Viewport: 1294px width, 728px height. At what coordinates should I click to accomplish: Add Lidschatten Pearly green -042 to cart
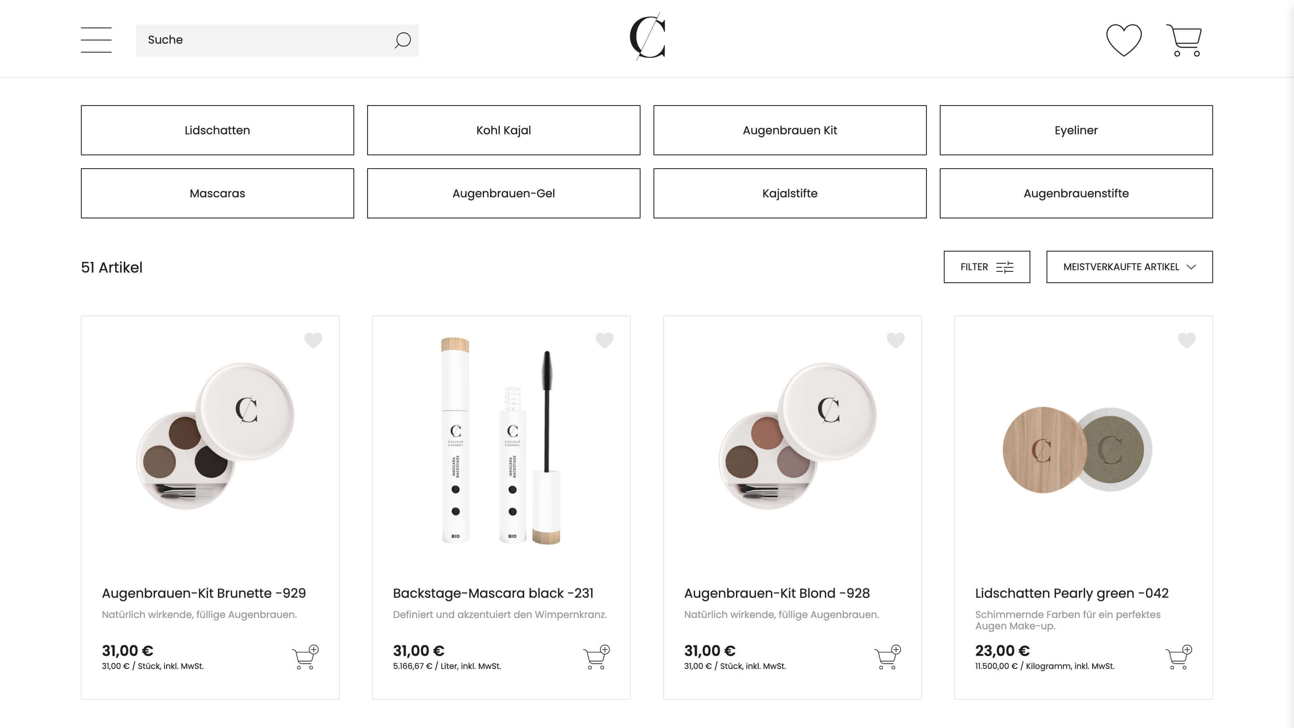coord(1178,657)
